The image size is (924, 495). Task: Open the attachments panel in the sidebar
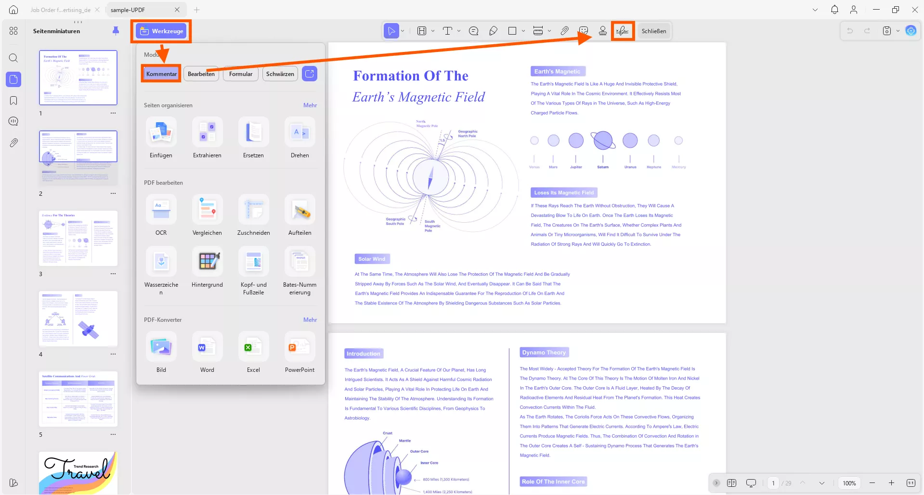(13, 143)
